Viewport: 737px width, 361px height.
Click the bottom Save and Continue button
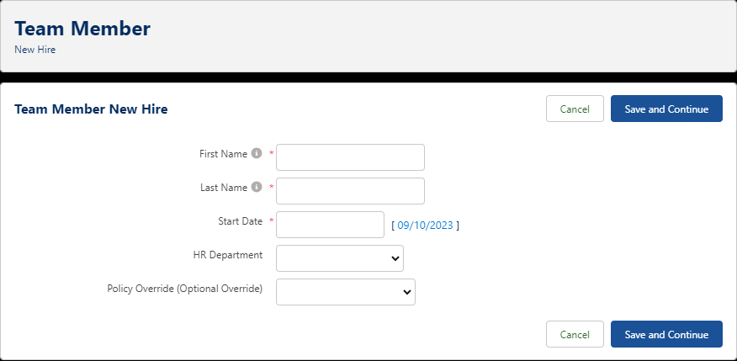coord(666,334)
